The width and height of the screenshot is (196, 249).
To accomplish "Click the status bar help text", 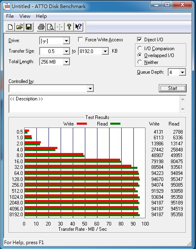I will pyautogui.click(x=24, y=243).
